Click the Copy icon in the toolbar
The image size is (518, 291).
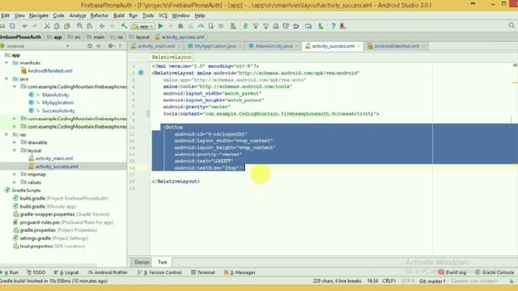click(x=57, y=26)
